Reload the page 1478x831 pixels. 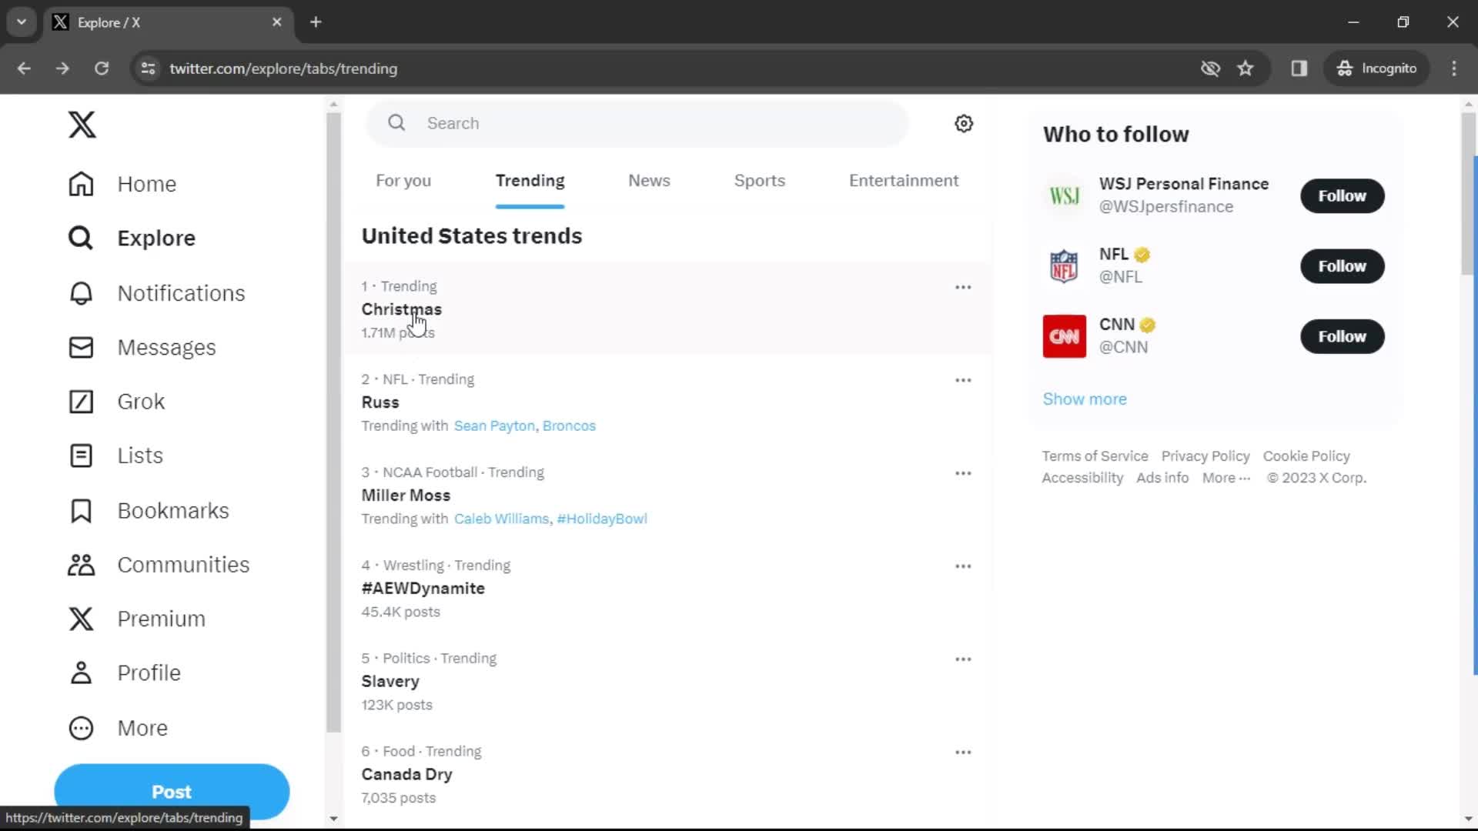(102, 68)
